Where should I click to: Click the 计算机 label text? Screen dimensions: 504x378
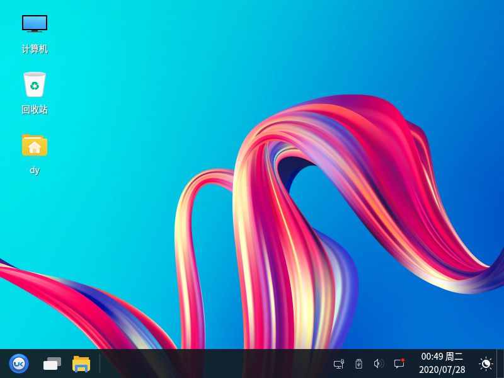point(35,49)
